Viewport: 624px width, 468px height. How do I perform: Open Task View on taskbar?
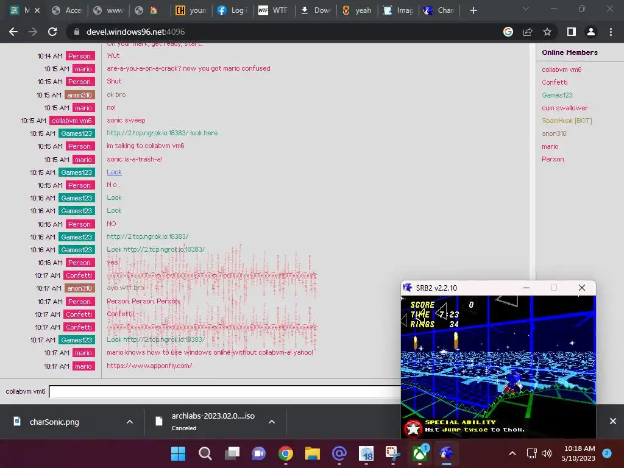pos(232,453)
